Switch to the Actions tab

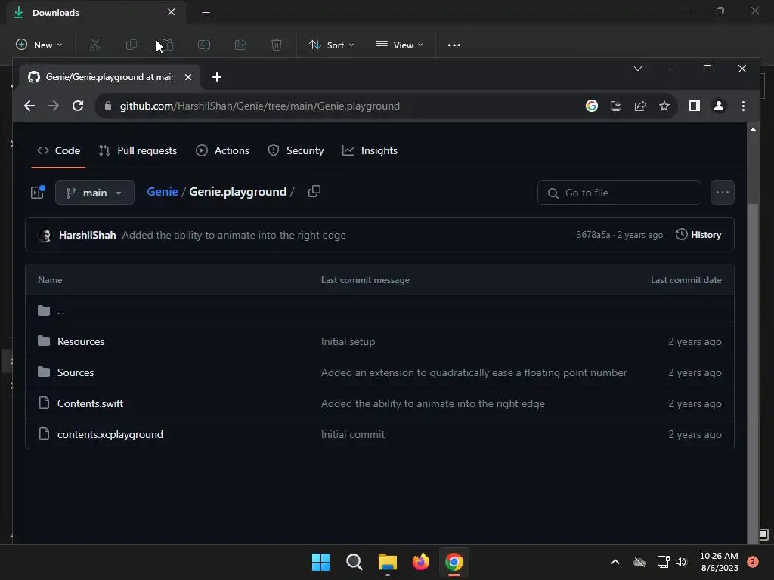tap(223, 150)
